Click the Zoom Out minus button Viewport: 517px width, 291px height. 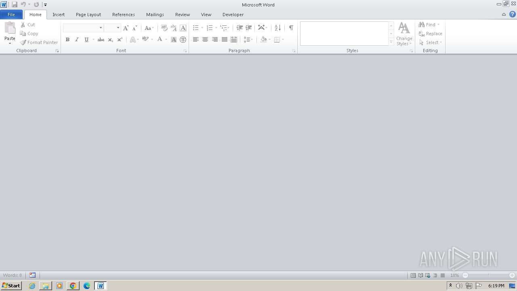pos(465,275)
